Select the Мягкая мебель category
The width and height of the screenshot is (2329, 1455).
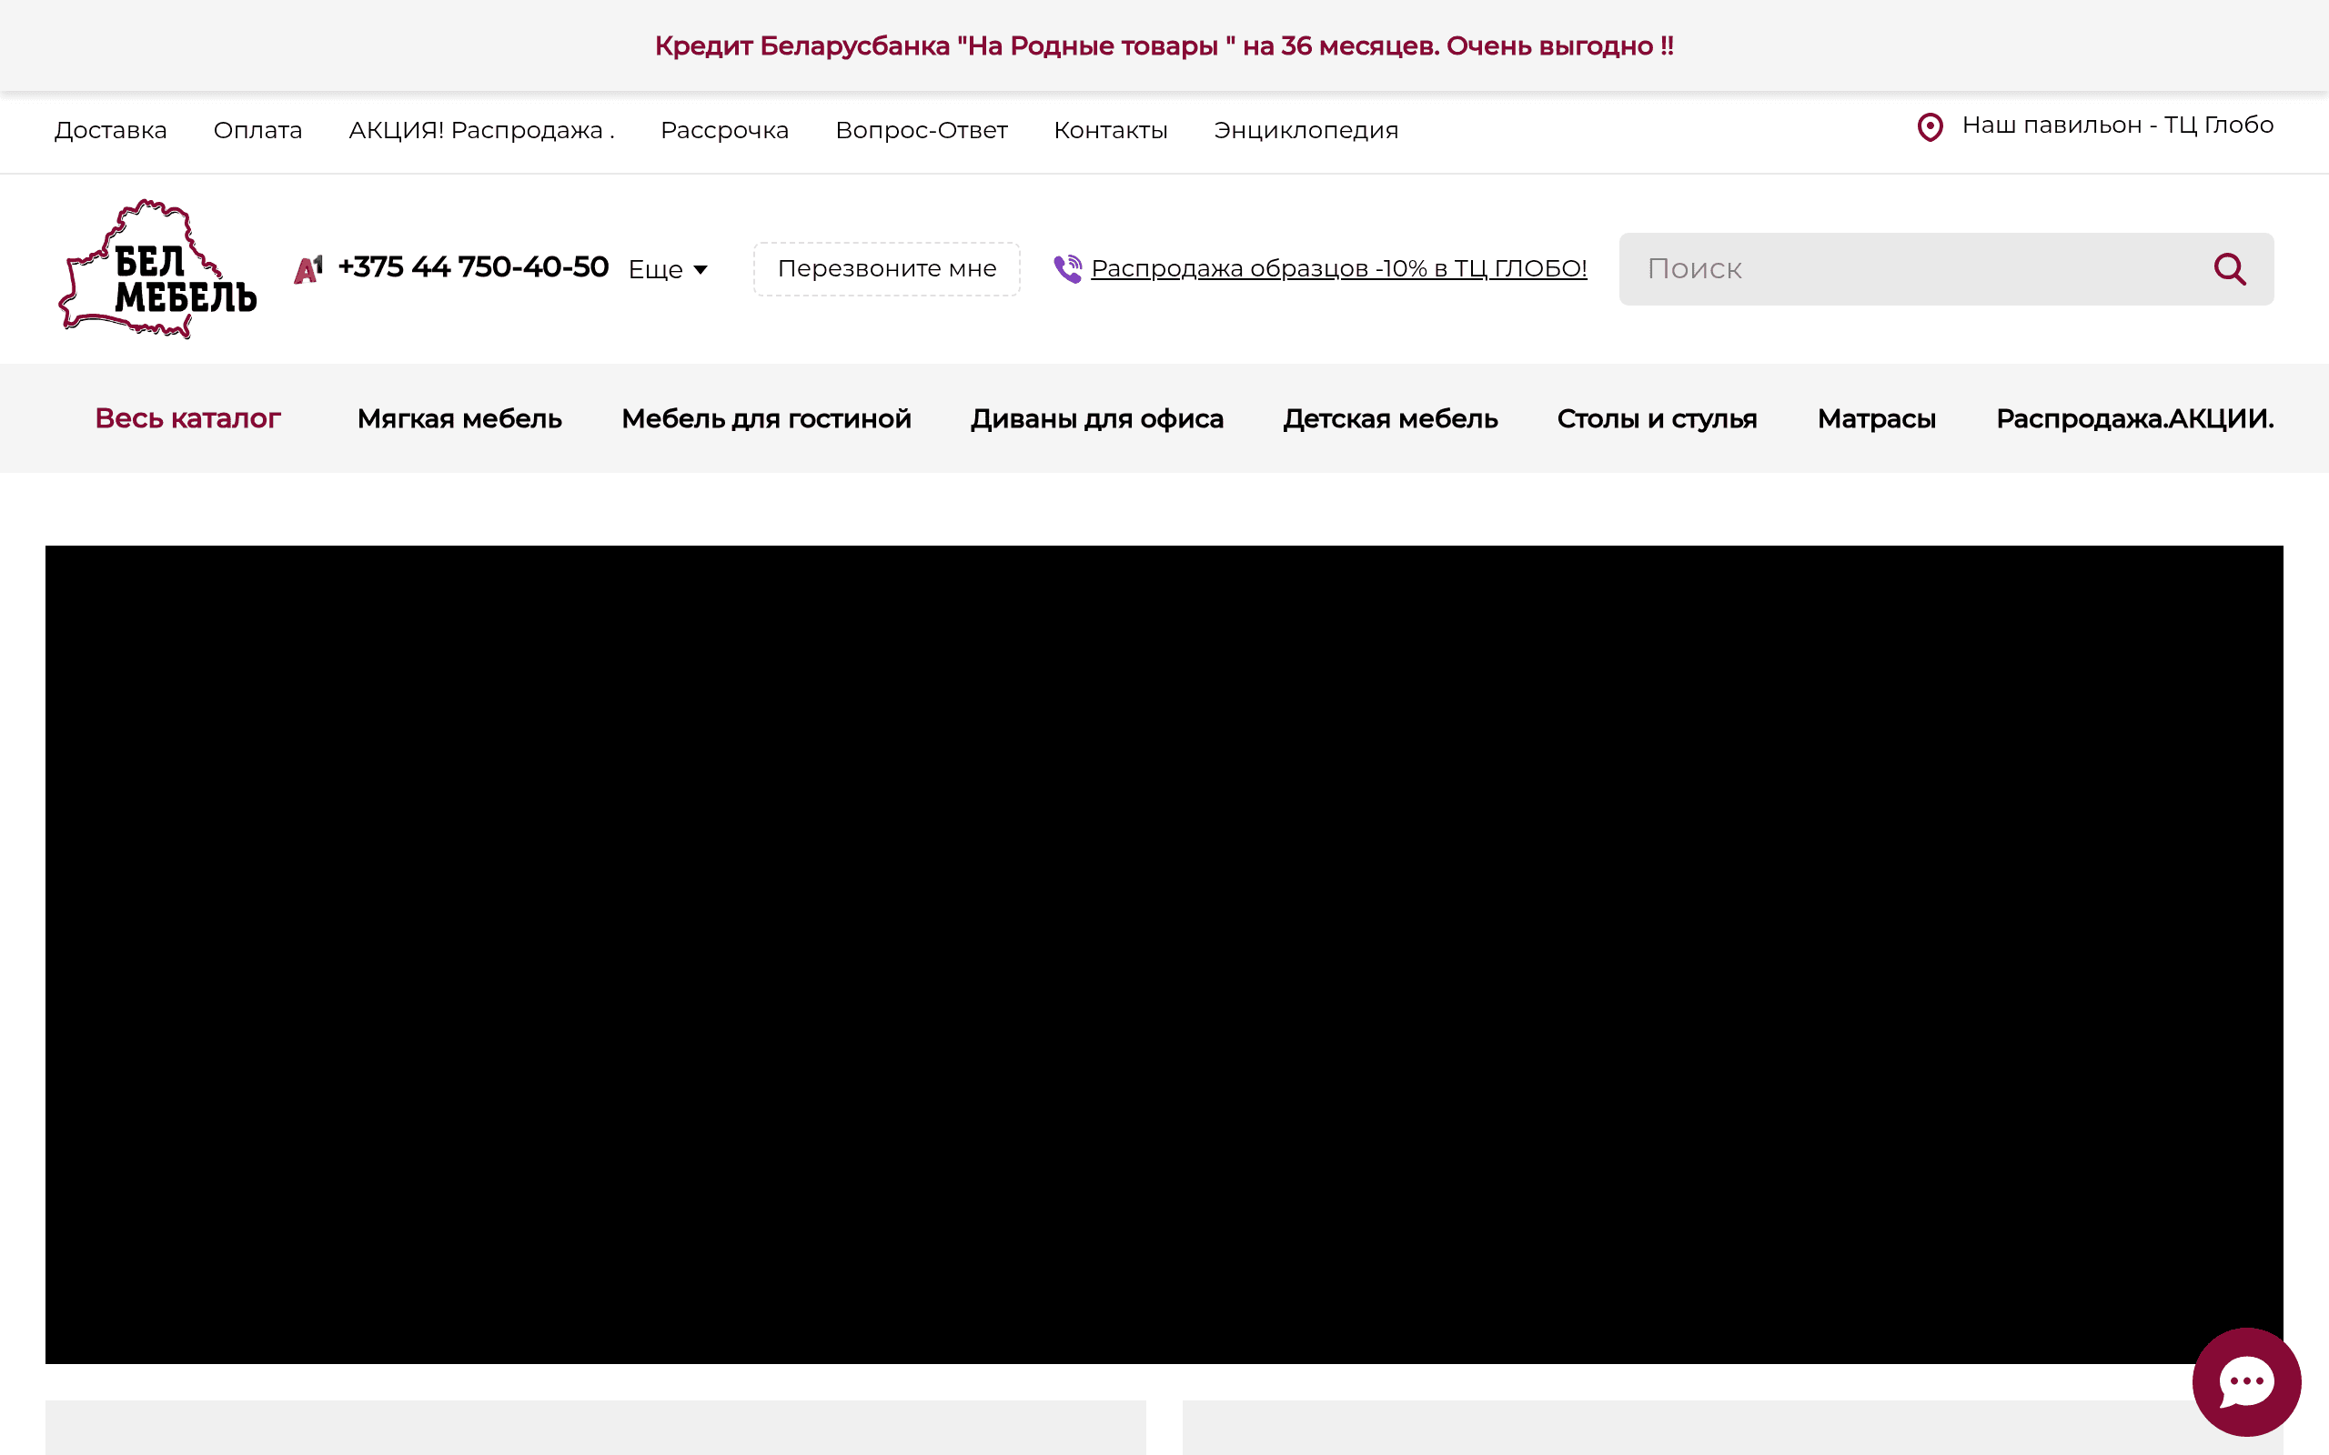tap(459, 418)
